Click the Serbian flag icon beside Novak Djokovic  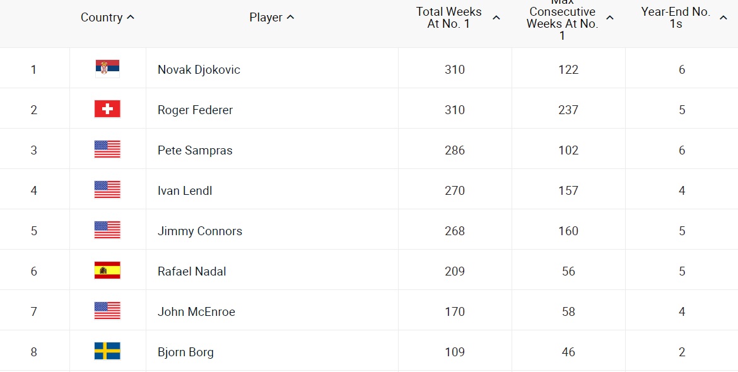[107, 69]
